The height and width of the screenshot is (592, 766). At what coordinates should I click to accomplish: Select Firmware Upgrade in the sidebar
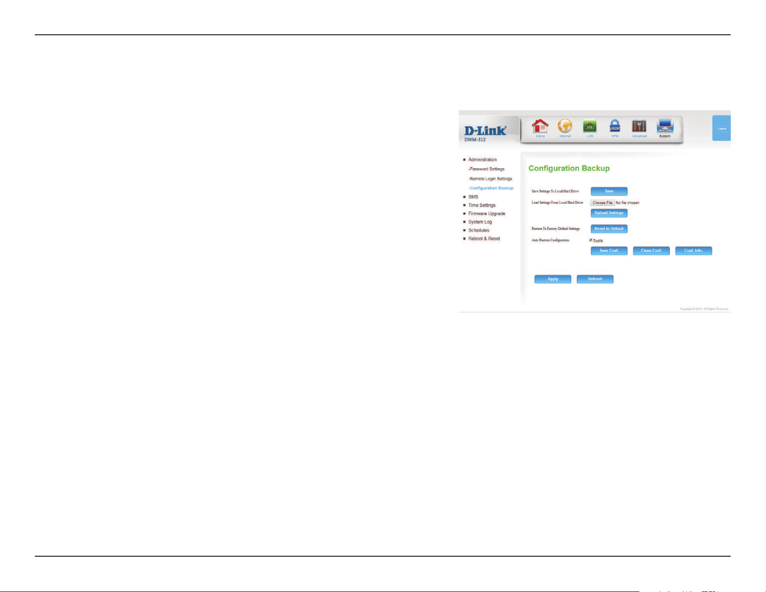coord(487,214)
